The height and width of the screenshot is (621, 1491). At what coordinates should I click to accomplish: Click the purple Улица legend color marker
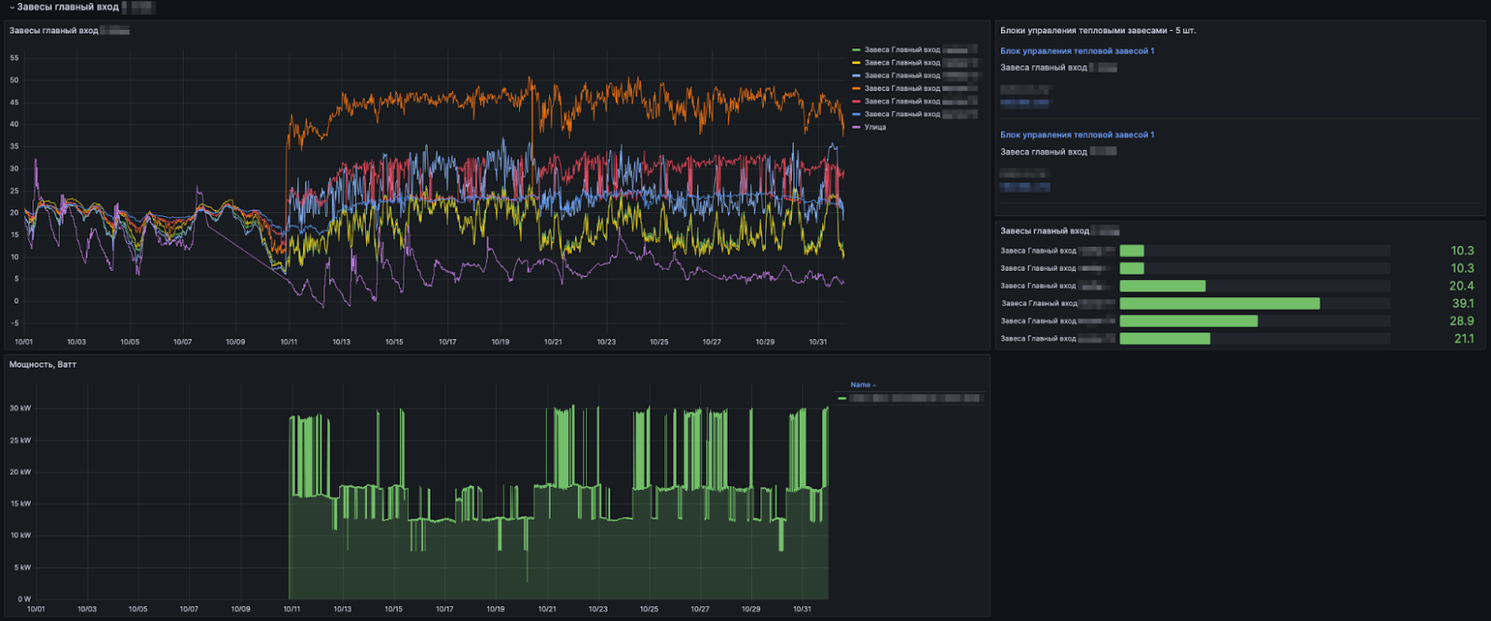(856, 128)
